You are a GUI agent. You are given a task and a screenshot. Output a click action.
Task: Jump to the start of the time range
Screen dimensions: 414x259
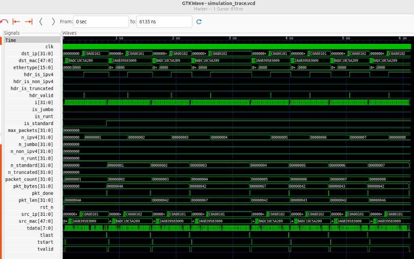pos(16,22)
